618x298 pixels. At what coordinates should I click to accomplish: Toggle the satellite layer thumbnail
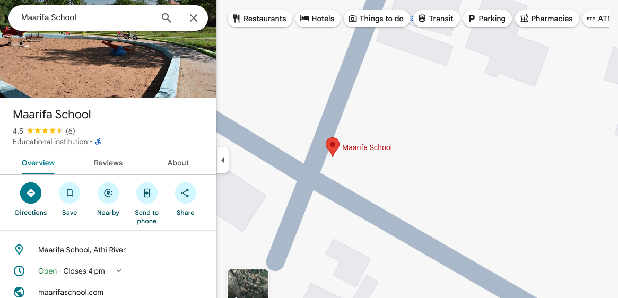click(x=248, y=284)
